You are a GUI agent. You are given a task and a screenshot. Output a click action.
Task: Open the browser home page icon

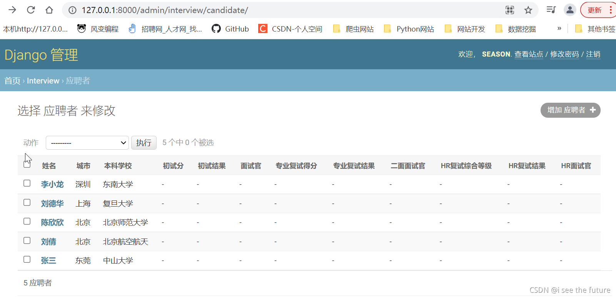pos(49,10)
